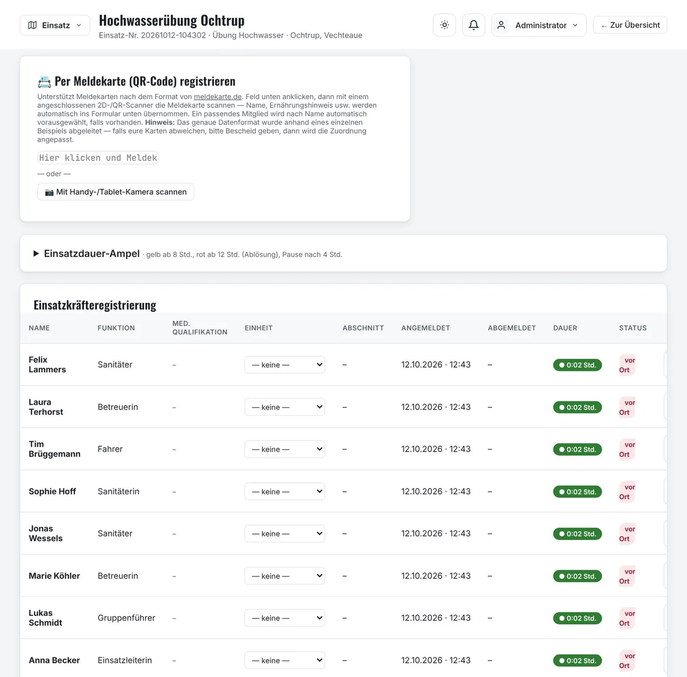Click the FUNKTION column header

coord(116,328)
